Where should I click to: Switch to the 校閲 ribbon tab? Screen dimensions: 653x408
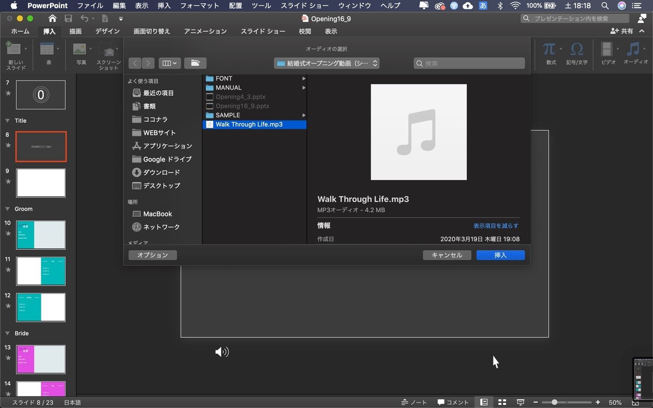(x=305, y=32)
